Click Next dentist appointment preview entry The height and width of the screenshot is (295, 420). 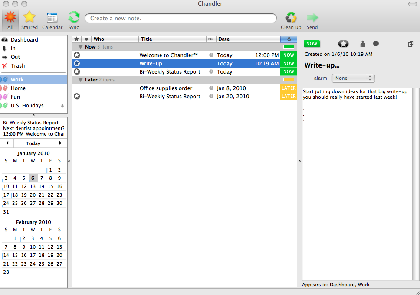(34, 128)
